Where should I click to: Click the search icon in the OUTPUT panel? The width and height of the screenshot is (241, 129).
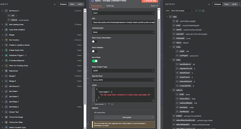pos(209,5)
